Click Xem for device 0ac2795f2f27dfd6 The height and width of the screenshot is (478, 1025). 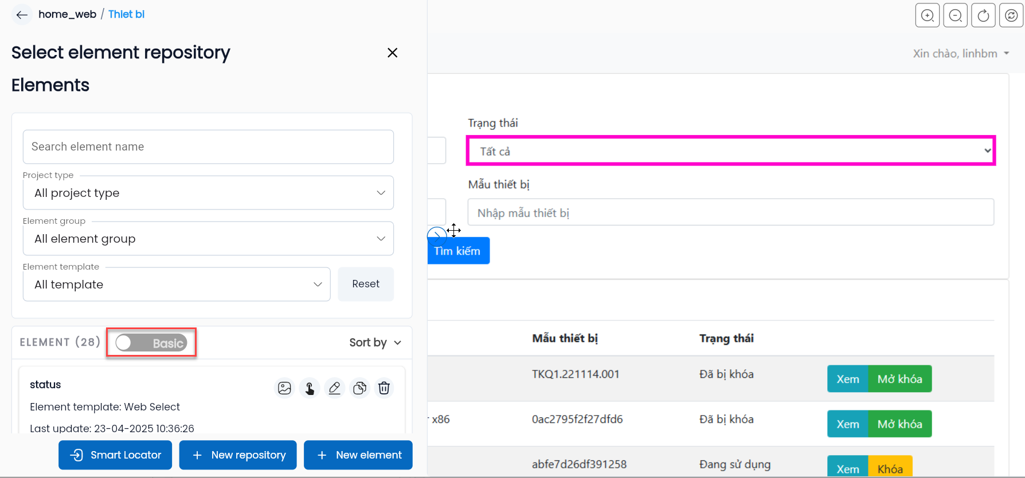tap(848, 424)
